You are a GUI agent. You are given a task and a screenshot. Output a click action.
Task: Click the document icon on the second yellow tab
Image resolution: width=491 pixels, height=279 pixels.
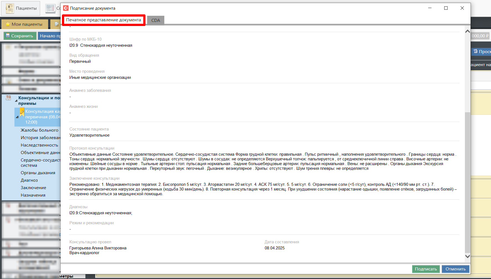coord(57,24)
